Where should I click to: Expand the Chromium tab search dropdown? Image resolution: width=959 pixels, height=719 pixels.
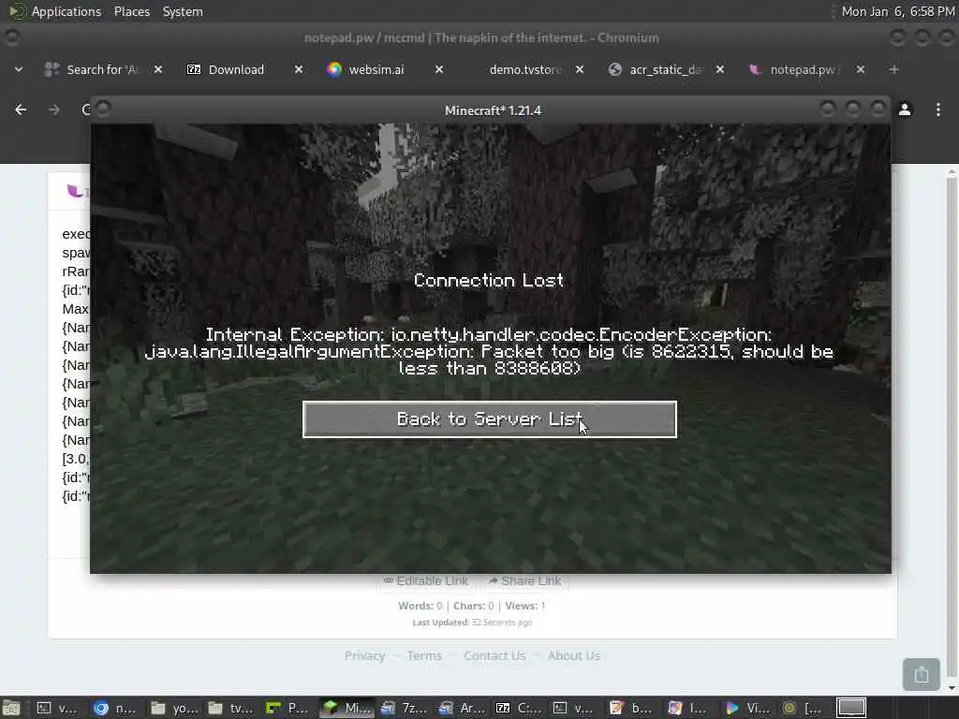pyautogui.click(x=19, y=69)
